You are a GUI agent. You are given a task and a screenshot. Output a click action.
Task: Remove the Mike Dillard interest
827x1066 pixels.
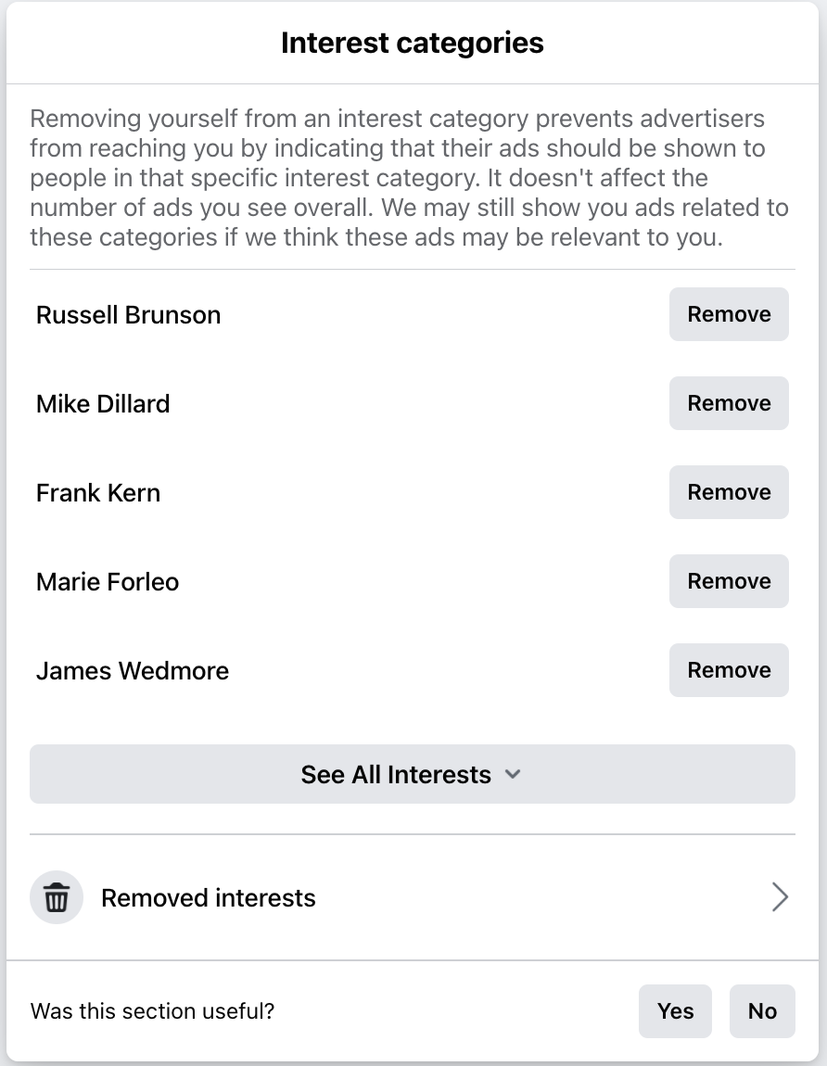point(729,403)
